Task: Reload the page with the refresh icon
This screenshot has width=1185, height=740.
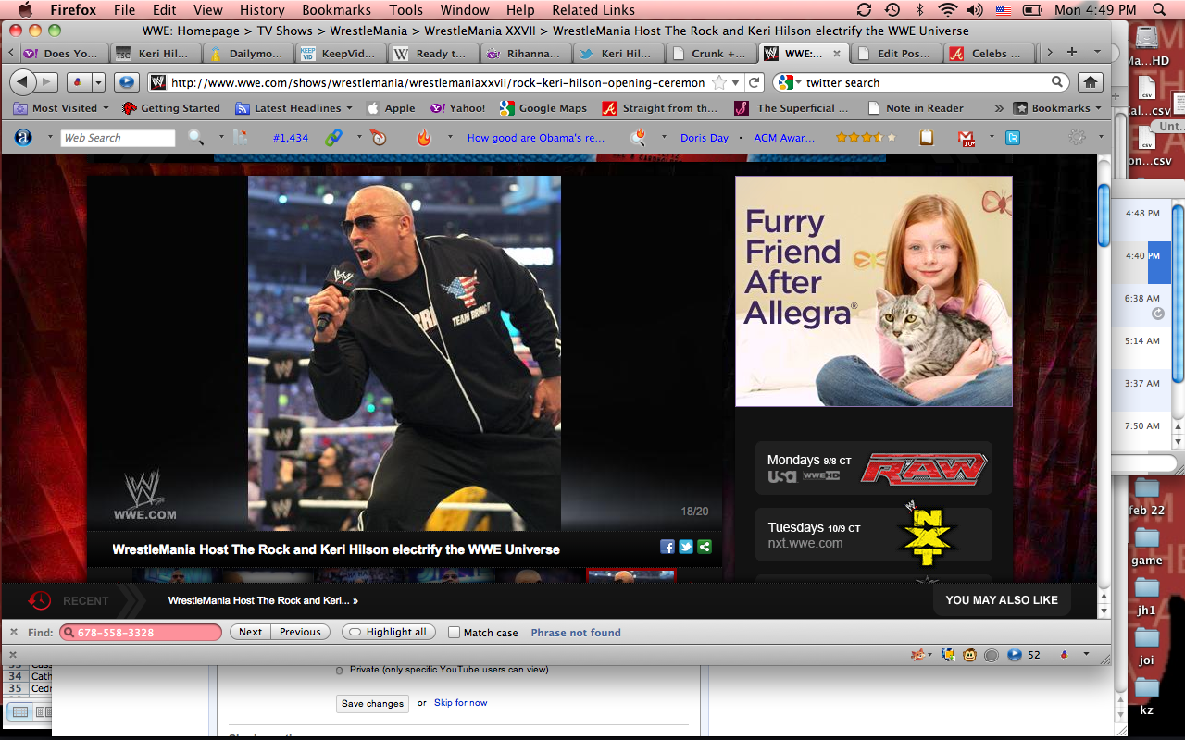Action: (755, 82)
